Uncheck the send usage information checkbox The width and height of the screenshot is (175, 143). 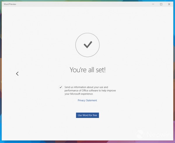tap(61, 87)
